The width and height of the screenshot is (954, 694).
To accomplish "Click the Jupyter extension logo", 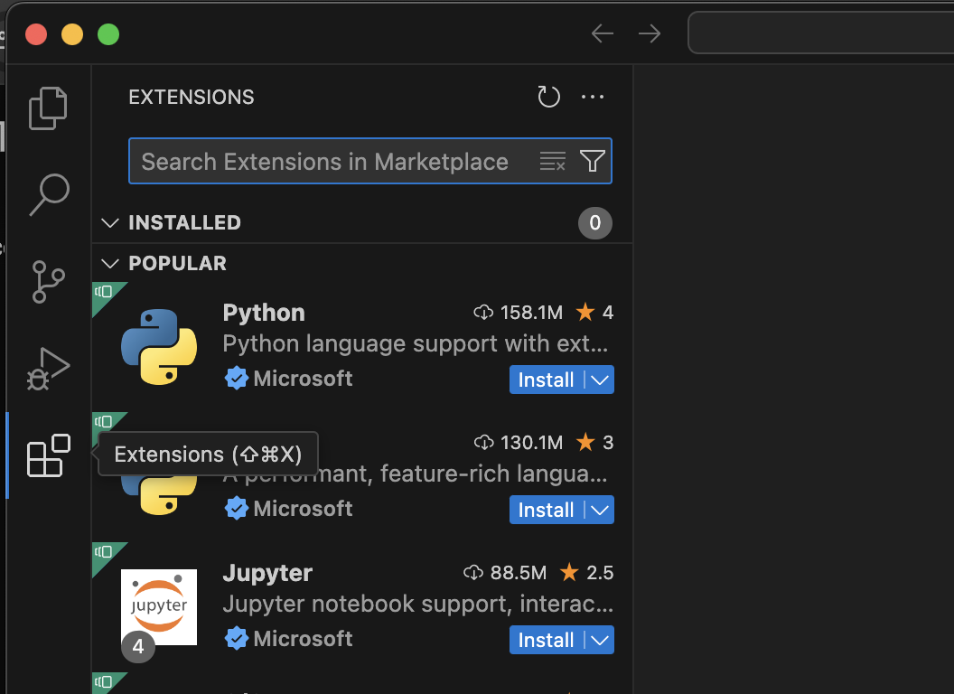I will [x=159, y=607].
